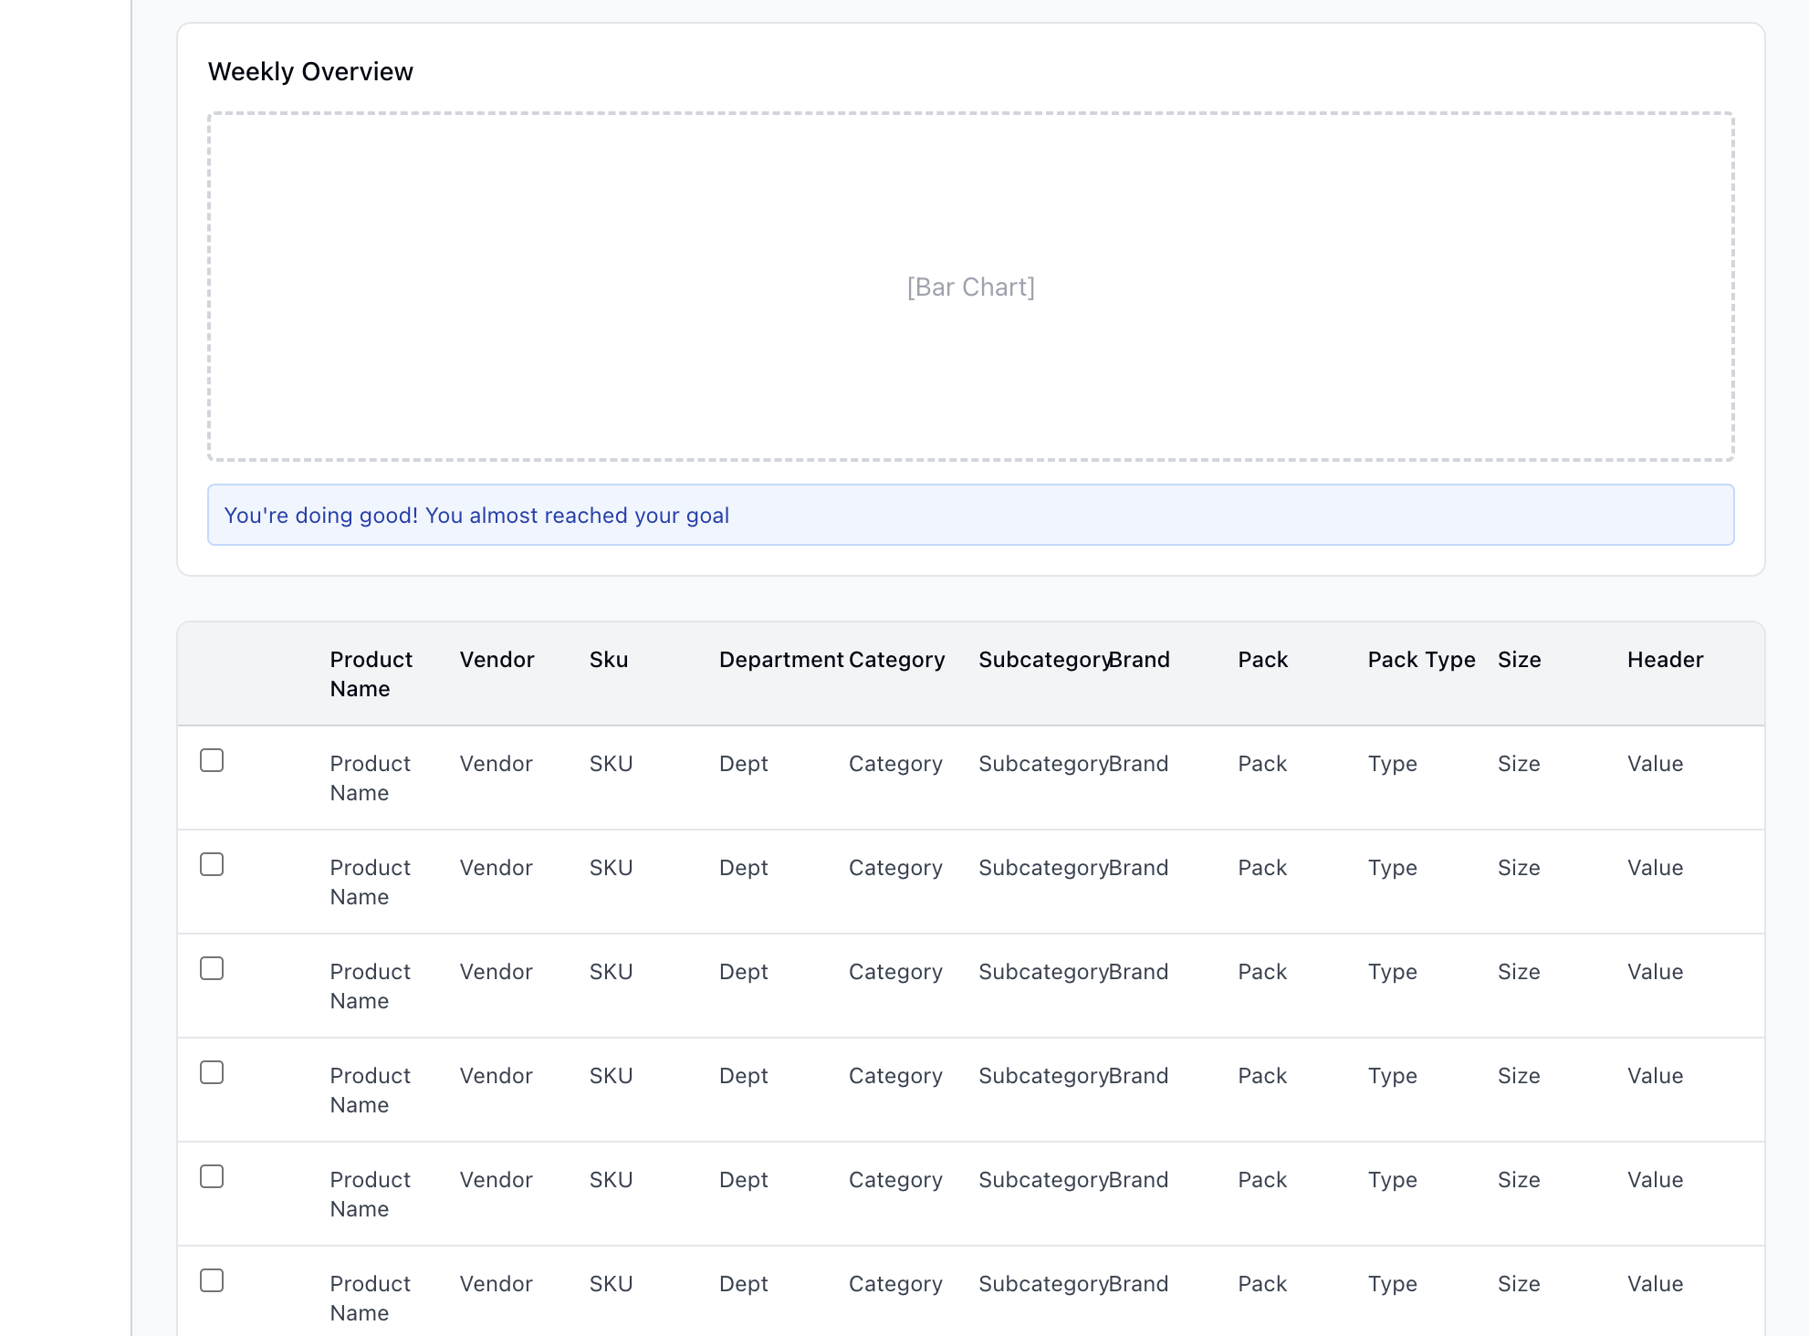The height and width of the screenshot is (1336, 1809).
Task: Click the Product Name column header
Action: point(371,673)
